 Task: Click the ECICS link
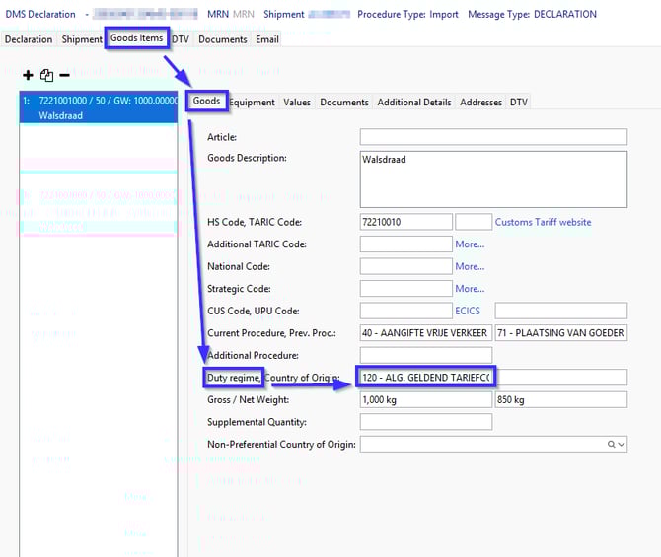468,311
